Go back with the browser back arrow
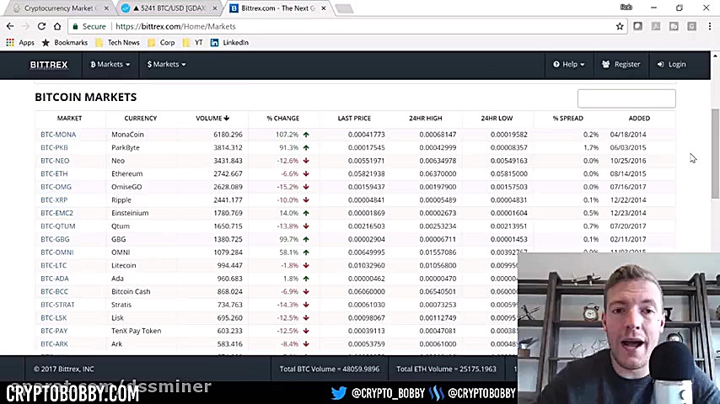Image resolution: width=720 pixels, height=404 pixels. coord(10,27)
